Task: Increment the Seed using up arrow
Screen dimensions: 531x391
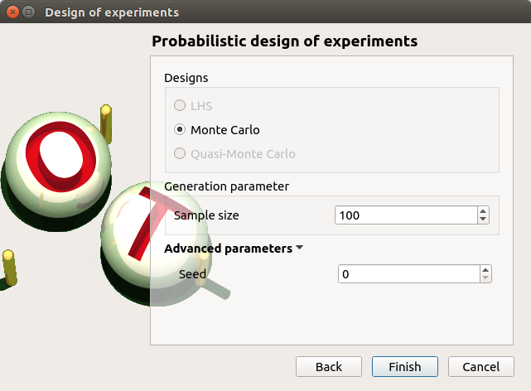Action: (x=486, y=270)
